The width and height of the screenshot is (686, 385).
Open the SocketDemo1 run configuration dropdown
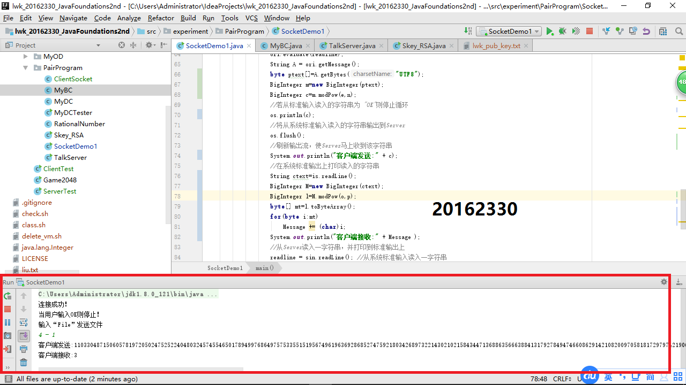(509, 32)
